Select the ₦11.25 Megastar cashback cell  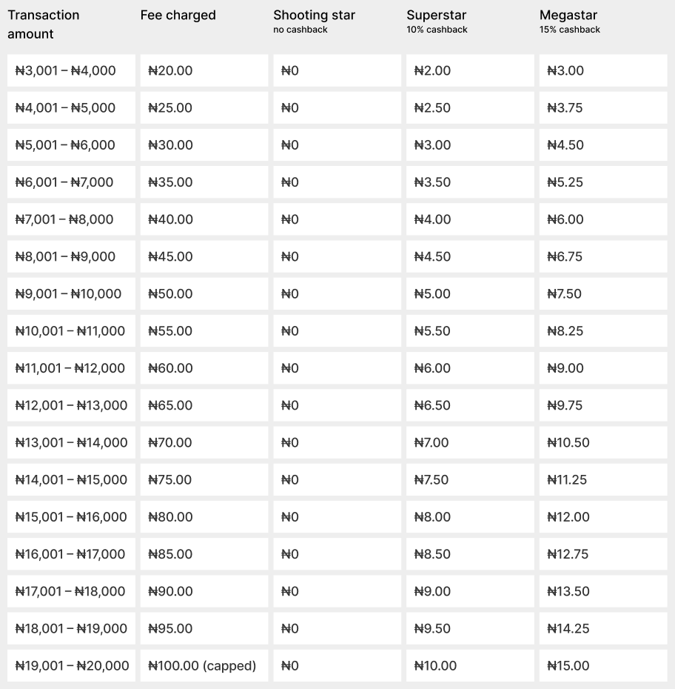(x=603, y=479)
